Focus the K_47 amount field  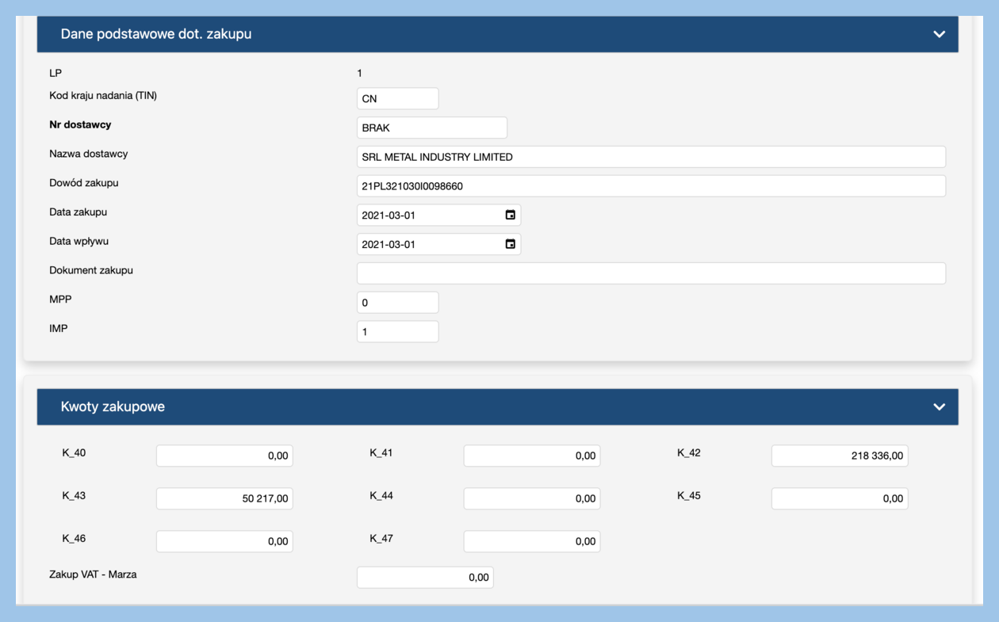coord(531,541)
